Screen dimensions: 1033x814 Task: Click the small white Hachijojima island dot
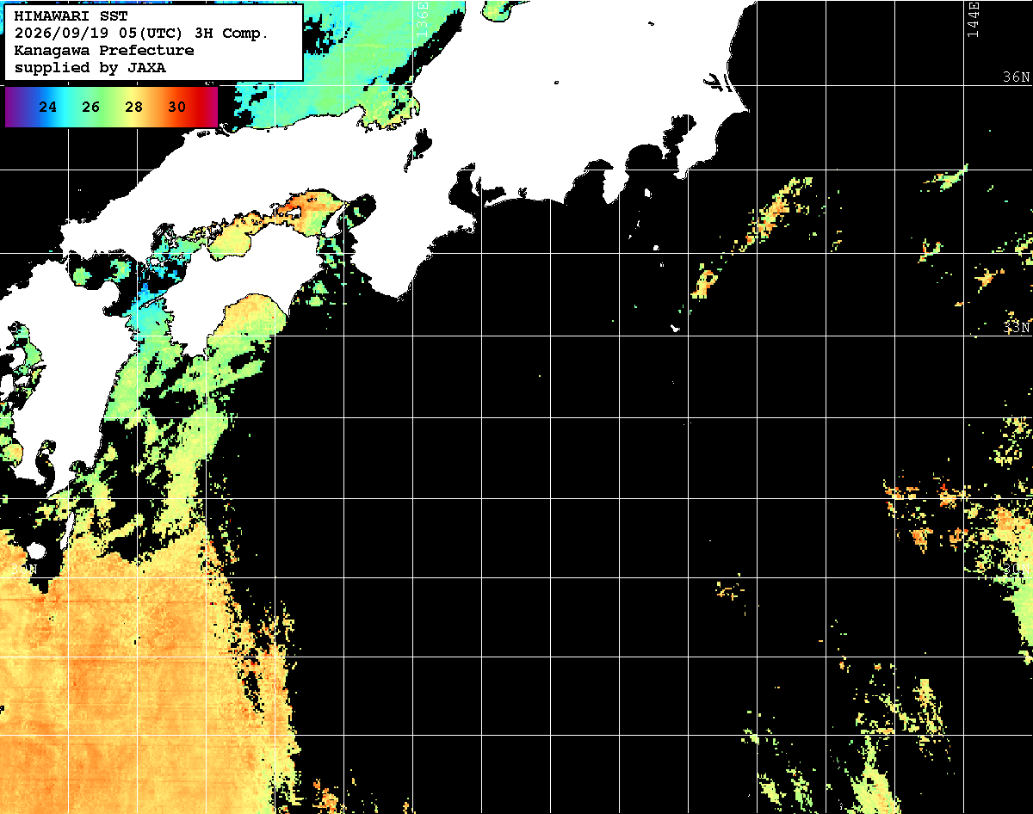point(676,329)
